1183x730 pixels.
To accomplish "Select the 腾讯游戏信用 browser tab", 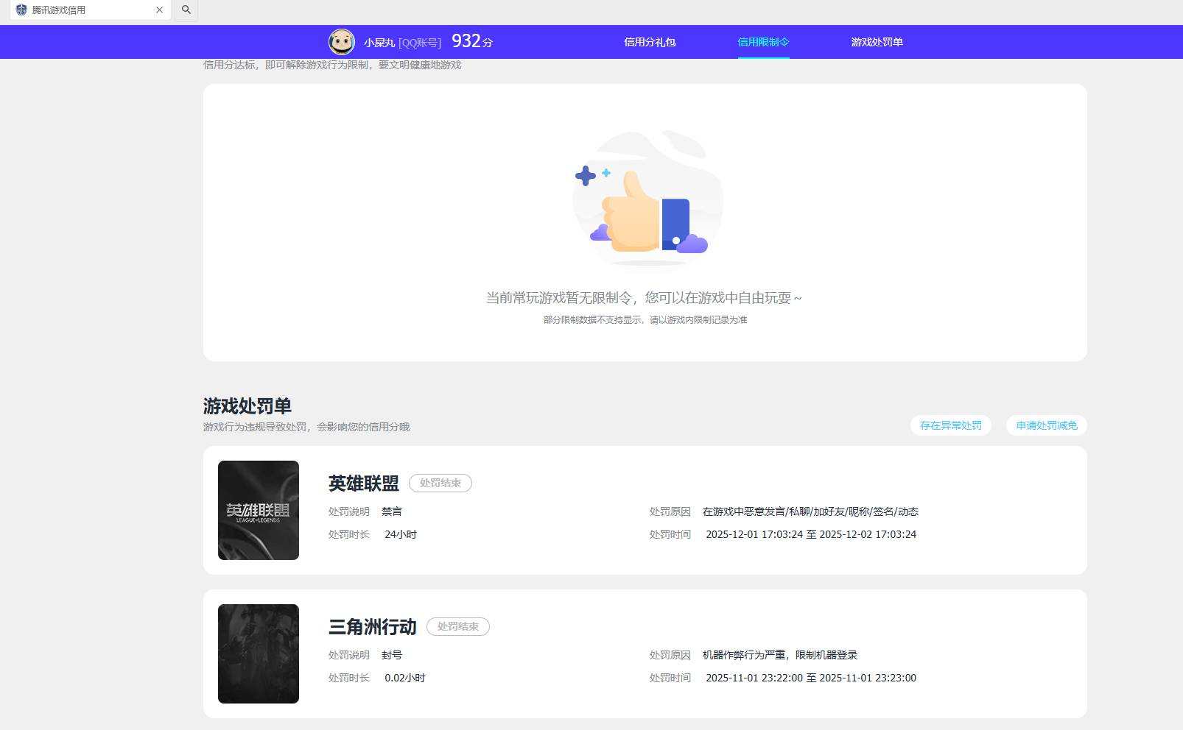I will tap(90, 10).
